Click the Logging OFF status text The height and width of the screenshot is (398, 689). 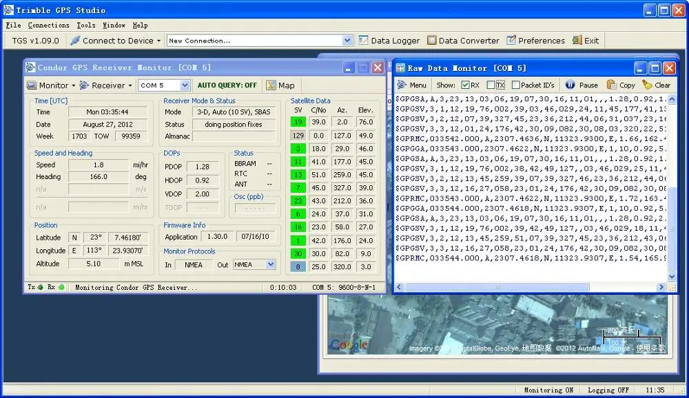(x=608, y=390)
